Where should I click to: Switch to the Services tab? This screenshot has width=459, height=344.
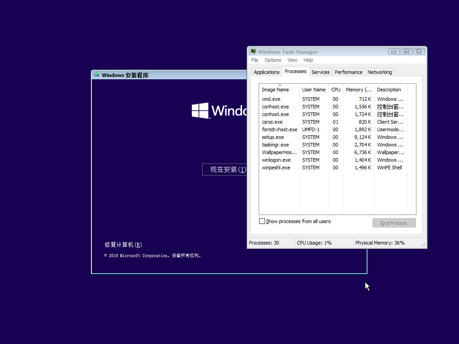[x=320, y=72]
